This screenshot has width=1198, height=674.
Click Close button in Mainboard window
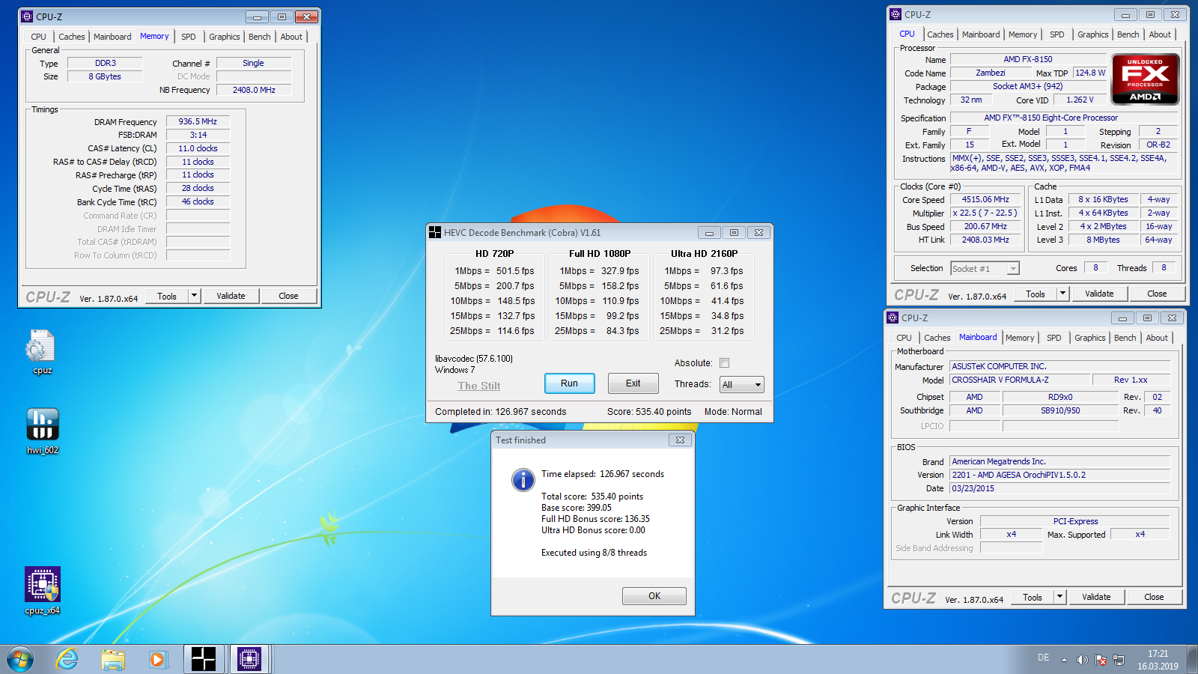click(1154, 597)
